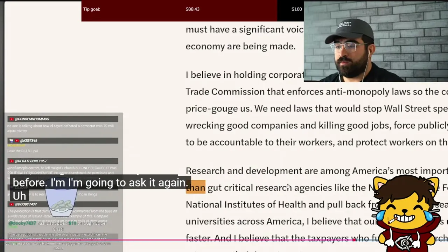The image size is (448, 252).
Task: Click the "Tip goal:" label
Action: tap(92, 9)
